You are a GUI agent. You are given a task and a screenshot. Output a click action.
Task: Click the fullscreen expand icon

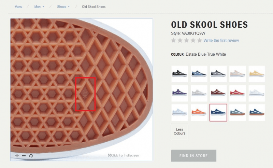110,155
